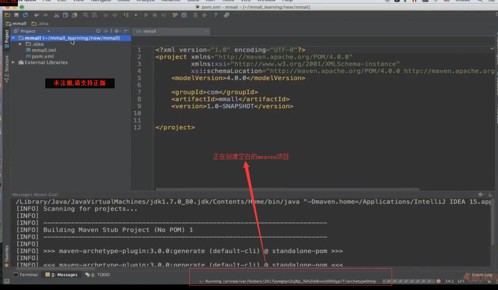Click the Cut scissors icon
This screenshot has height=290, width=498.
(x=56, y=15)
